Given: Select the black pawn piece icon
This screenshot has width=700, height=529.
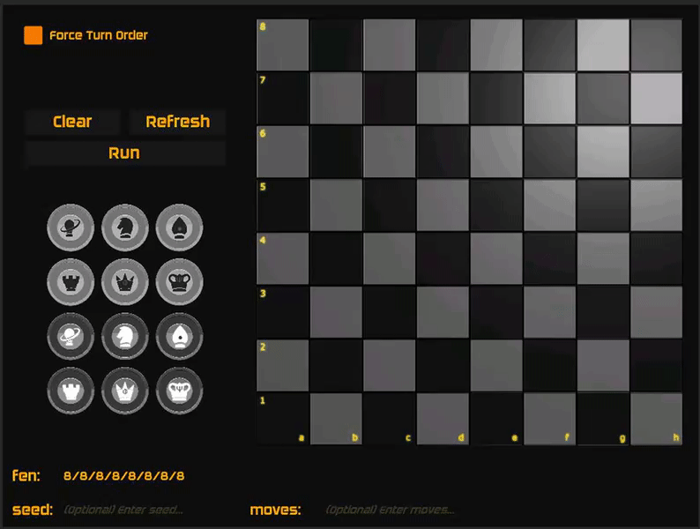Looking at the screenshot, I should pyautogui.click(x=70, y=227).
